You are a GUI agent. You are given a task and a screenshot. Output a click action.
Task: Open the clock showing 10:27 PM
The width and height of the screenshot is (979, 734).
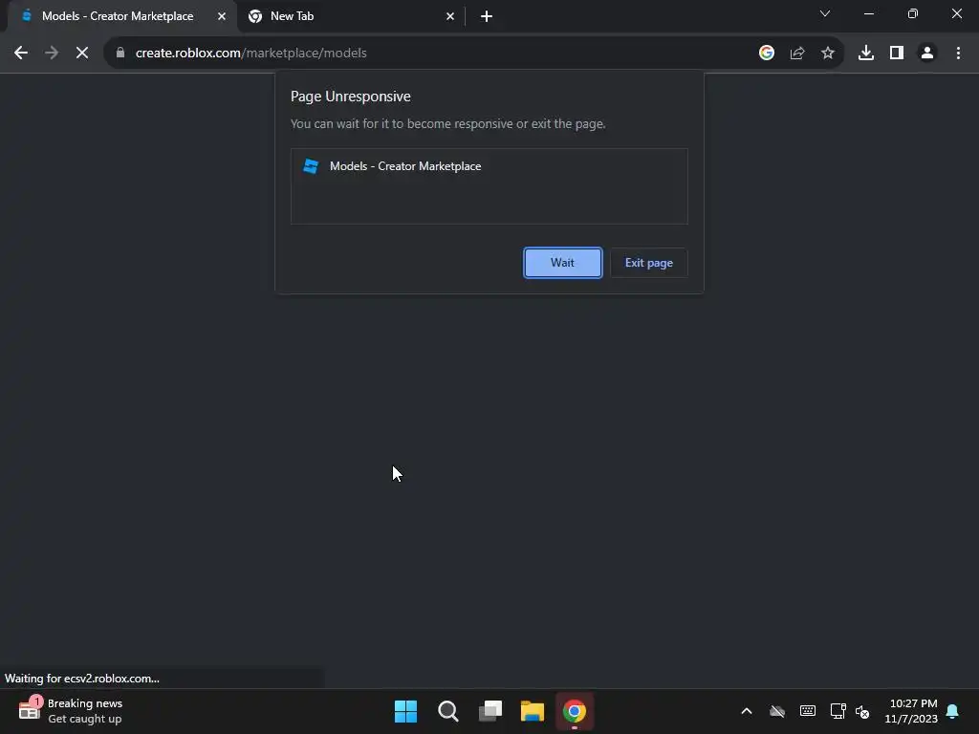tap(911, 711)
